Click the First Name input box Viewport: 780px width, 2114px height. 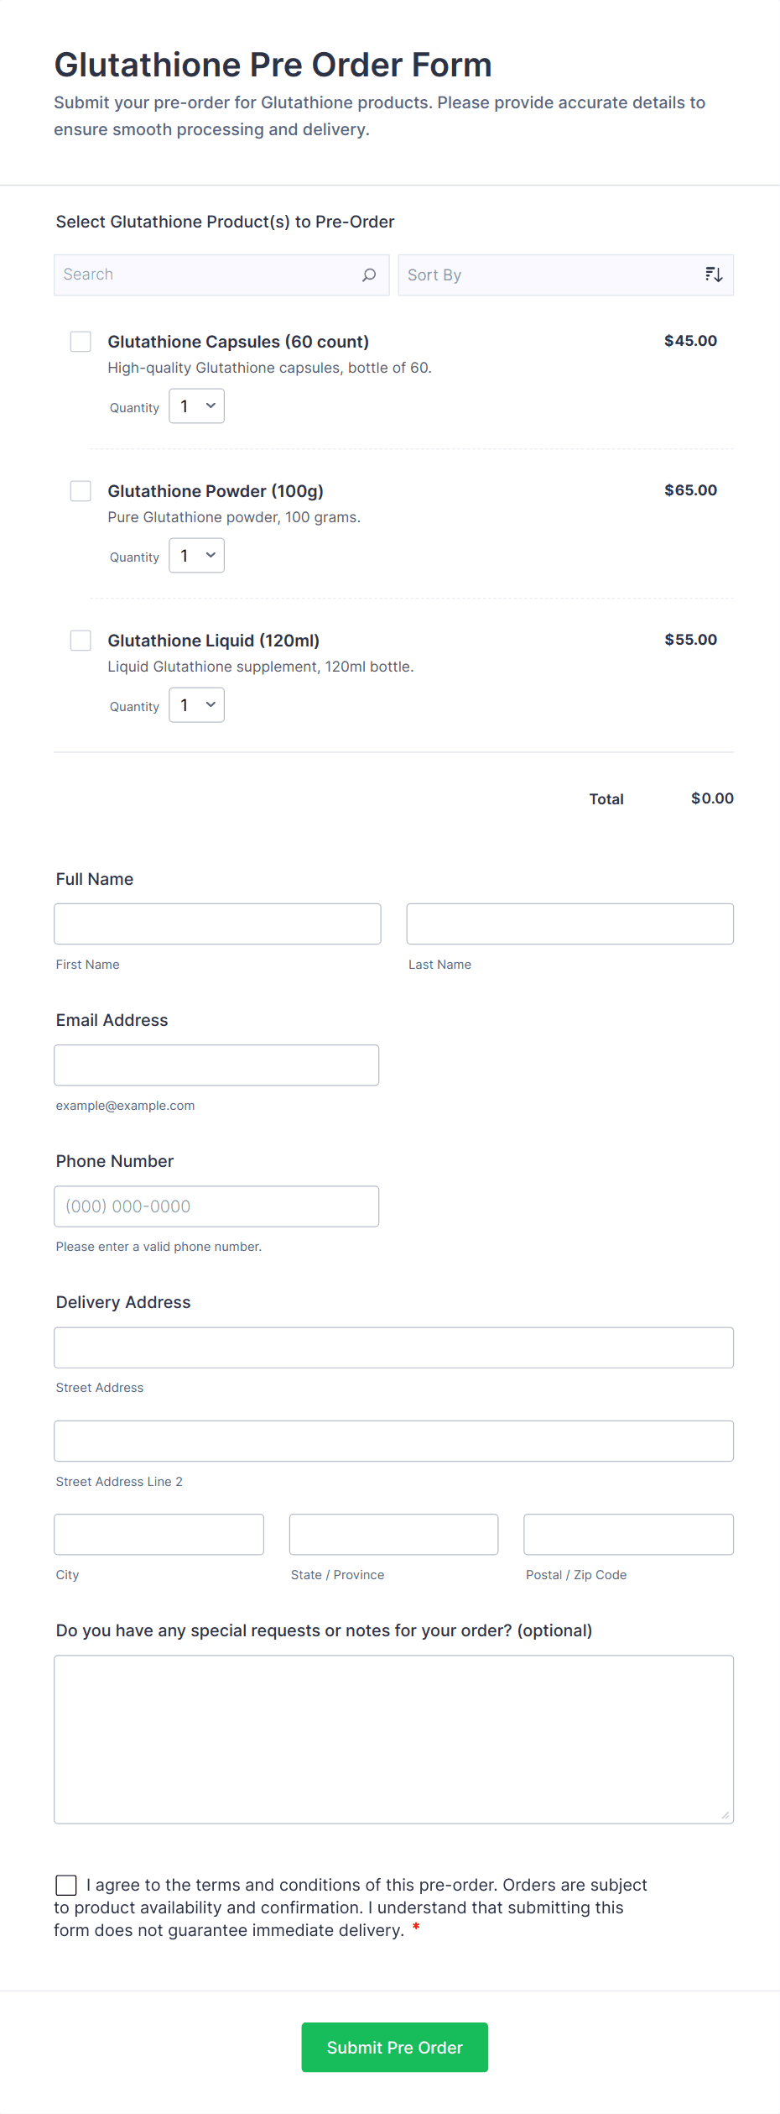click(217, 924)
